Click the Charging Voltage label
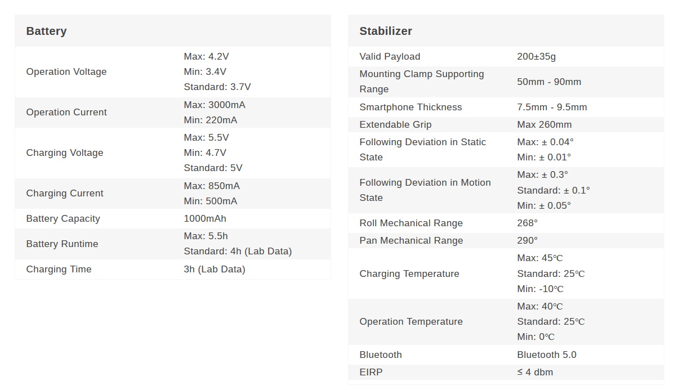 pos(65,153)
